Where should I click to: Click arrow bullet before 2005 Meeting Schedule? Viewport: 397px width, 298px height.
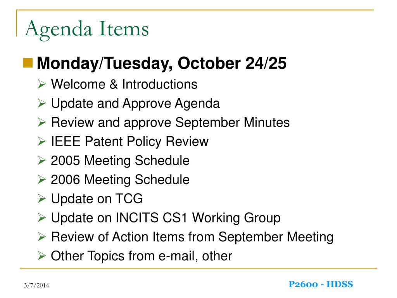(x=42, y=160)
